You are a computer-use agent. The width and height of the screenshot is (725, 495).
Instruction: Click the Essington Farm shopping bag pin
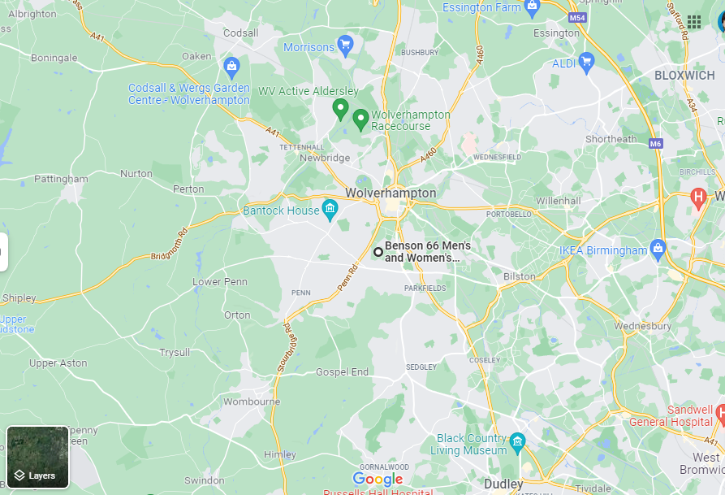533,7
